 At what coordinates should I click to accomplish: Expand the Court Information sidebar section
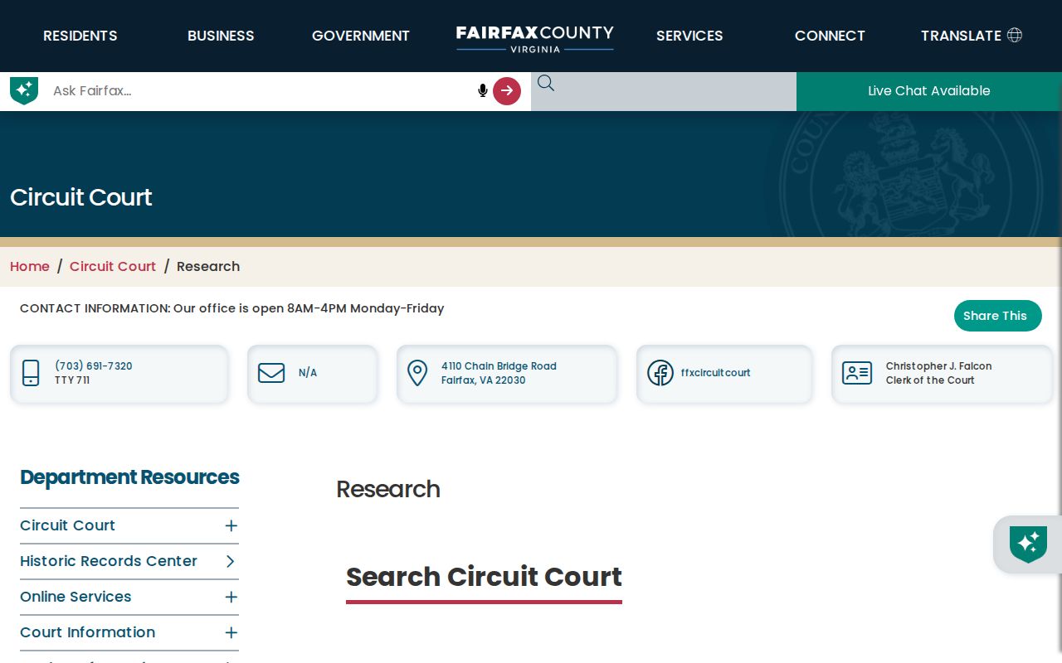click(x=231, y=632)
